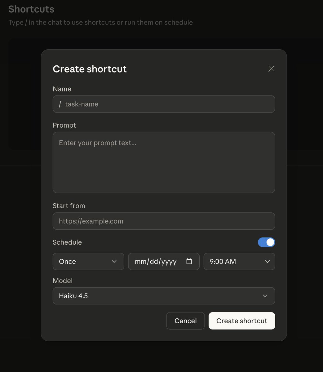Image resolution: width=323 pixels, height=372 pixels.
Task: Click the Create shortcut button
Action: point(242,321)
